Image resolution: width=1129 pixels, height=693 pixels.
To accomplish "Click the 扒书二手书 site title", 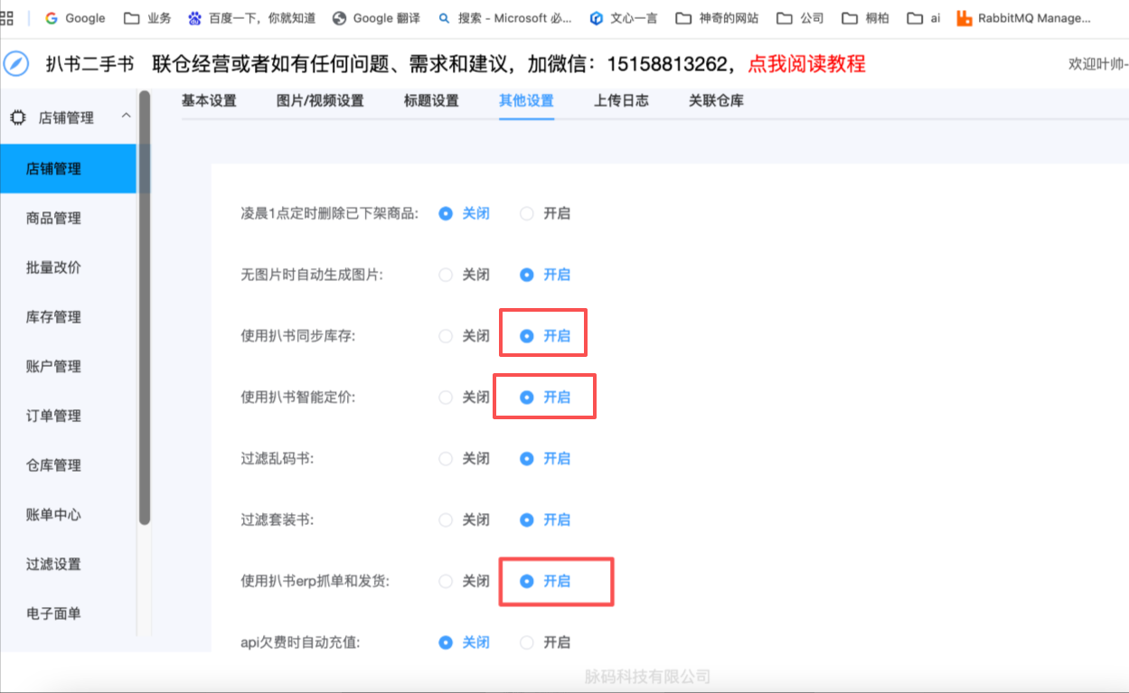I will tap(89, 63).
